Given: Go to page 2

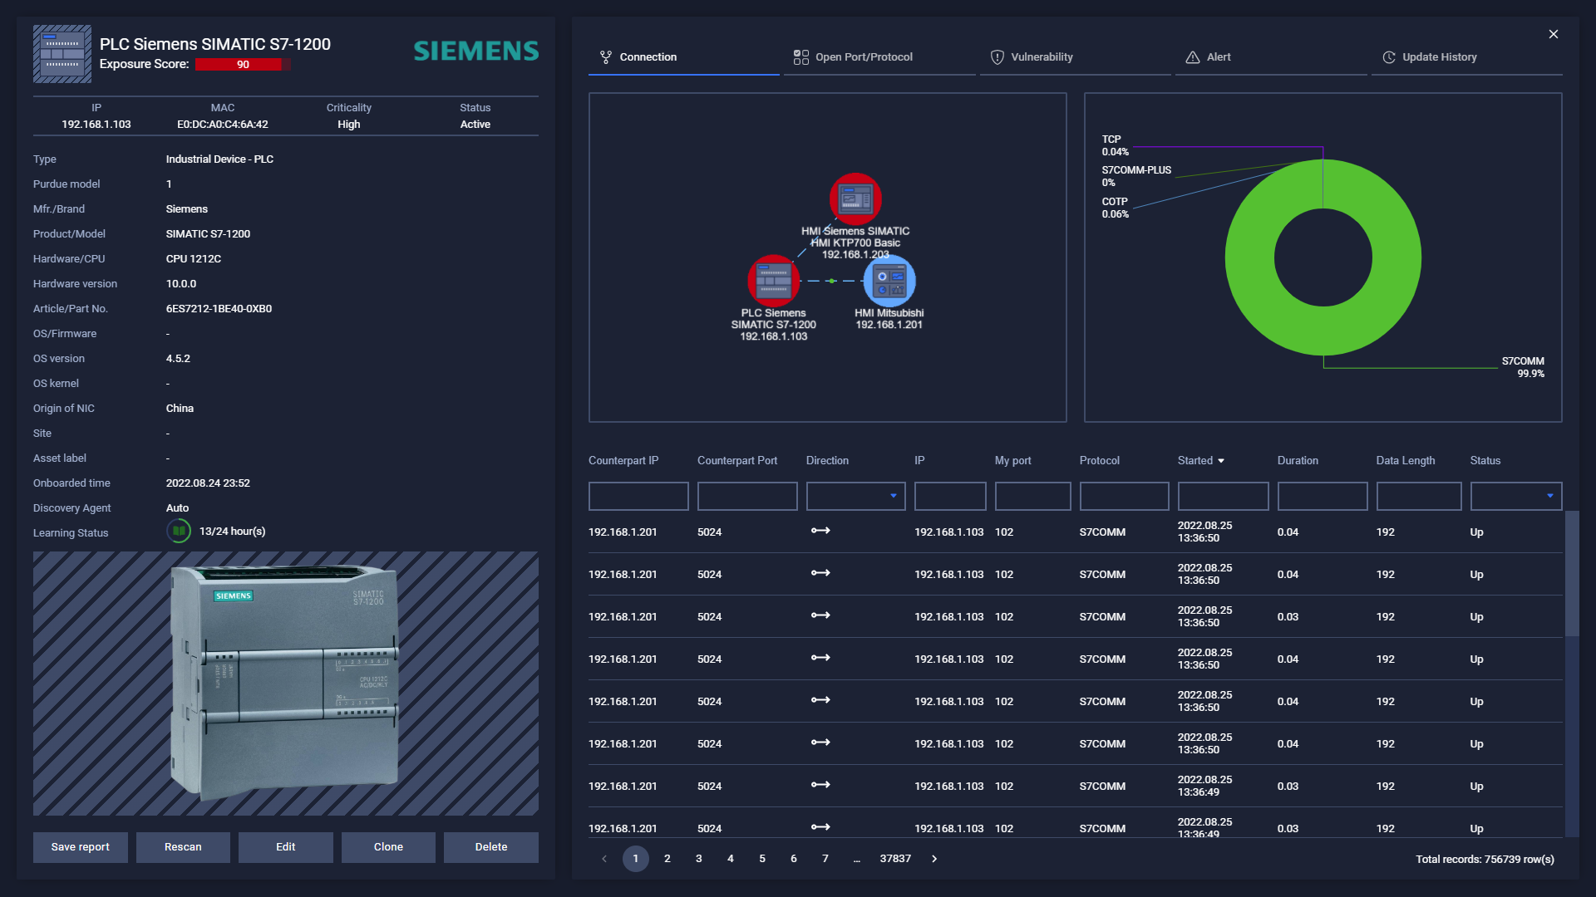Looking at the screenshot, I should (667, 859).
